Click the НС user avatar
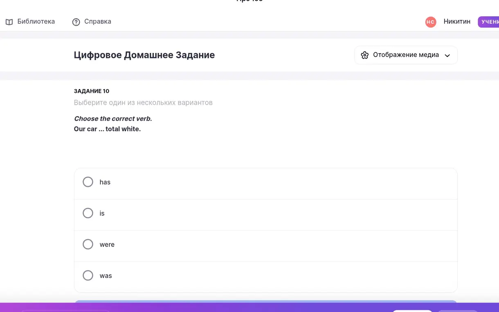Screen dimensions: 499x312 coord(431,22)
